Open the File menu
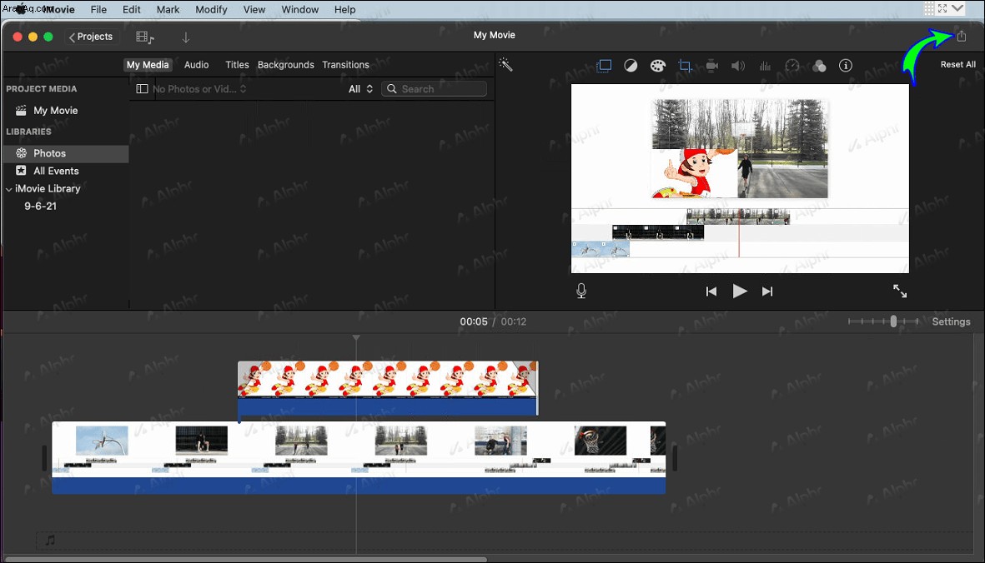This screenshot has height=563, width=985. pos(98,9)
